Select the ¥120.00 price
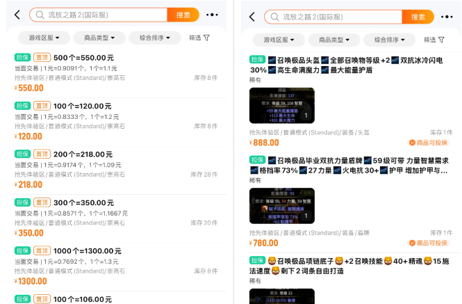462x304 pixels. tap(28, 136)
